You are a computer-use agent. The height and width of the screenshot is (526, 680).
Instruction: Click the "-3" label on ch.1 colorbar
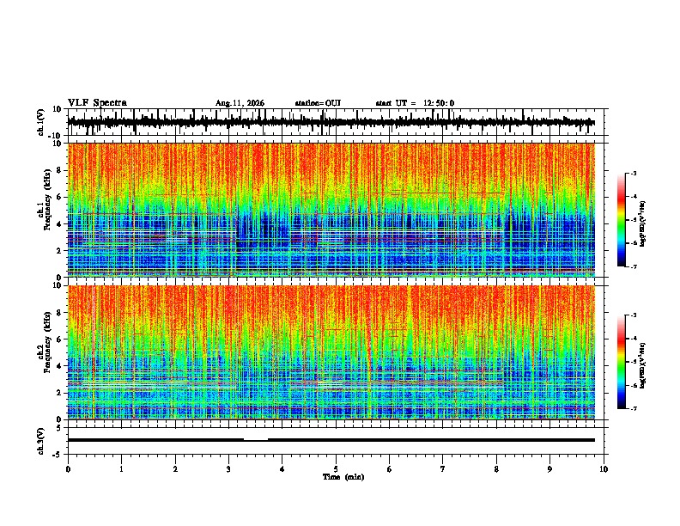633,174
